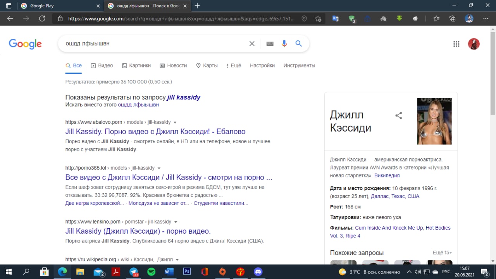Open the Техас link
Screen dimensions: 496x279
(398, 196)
